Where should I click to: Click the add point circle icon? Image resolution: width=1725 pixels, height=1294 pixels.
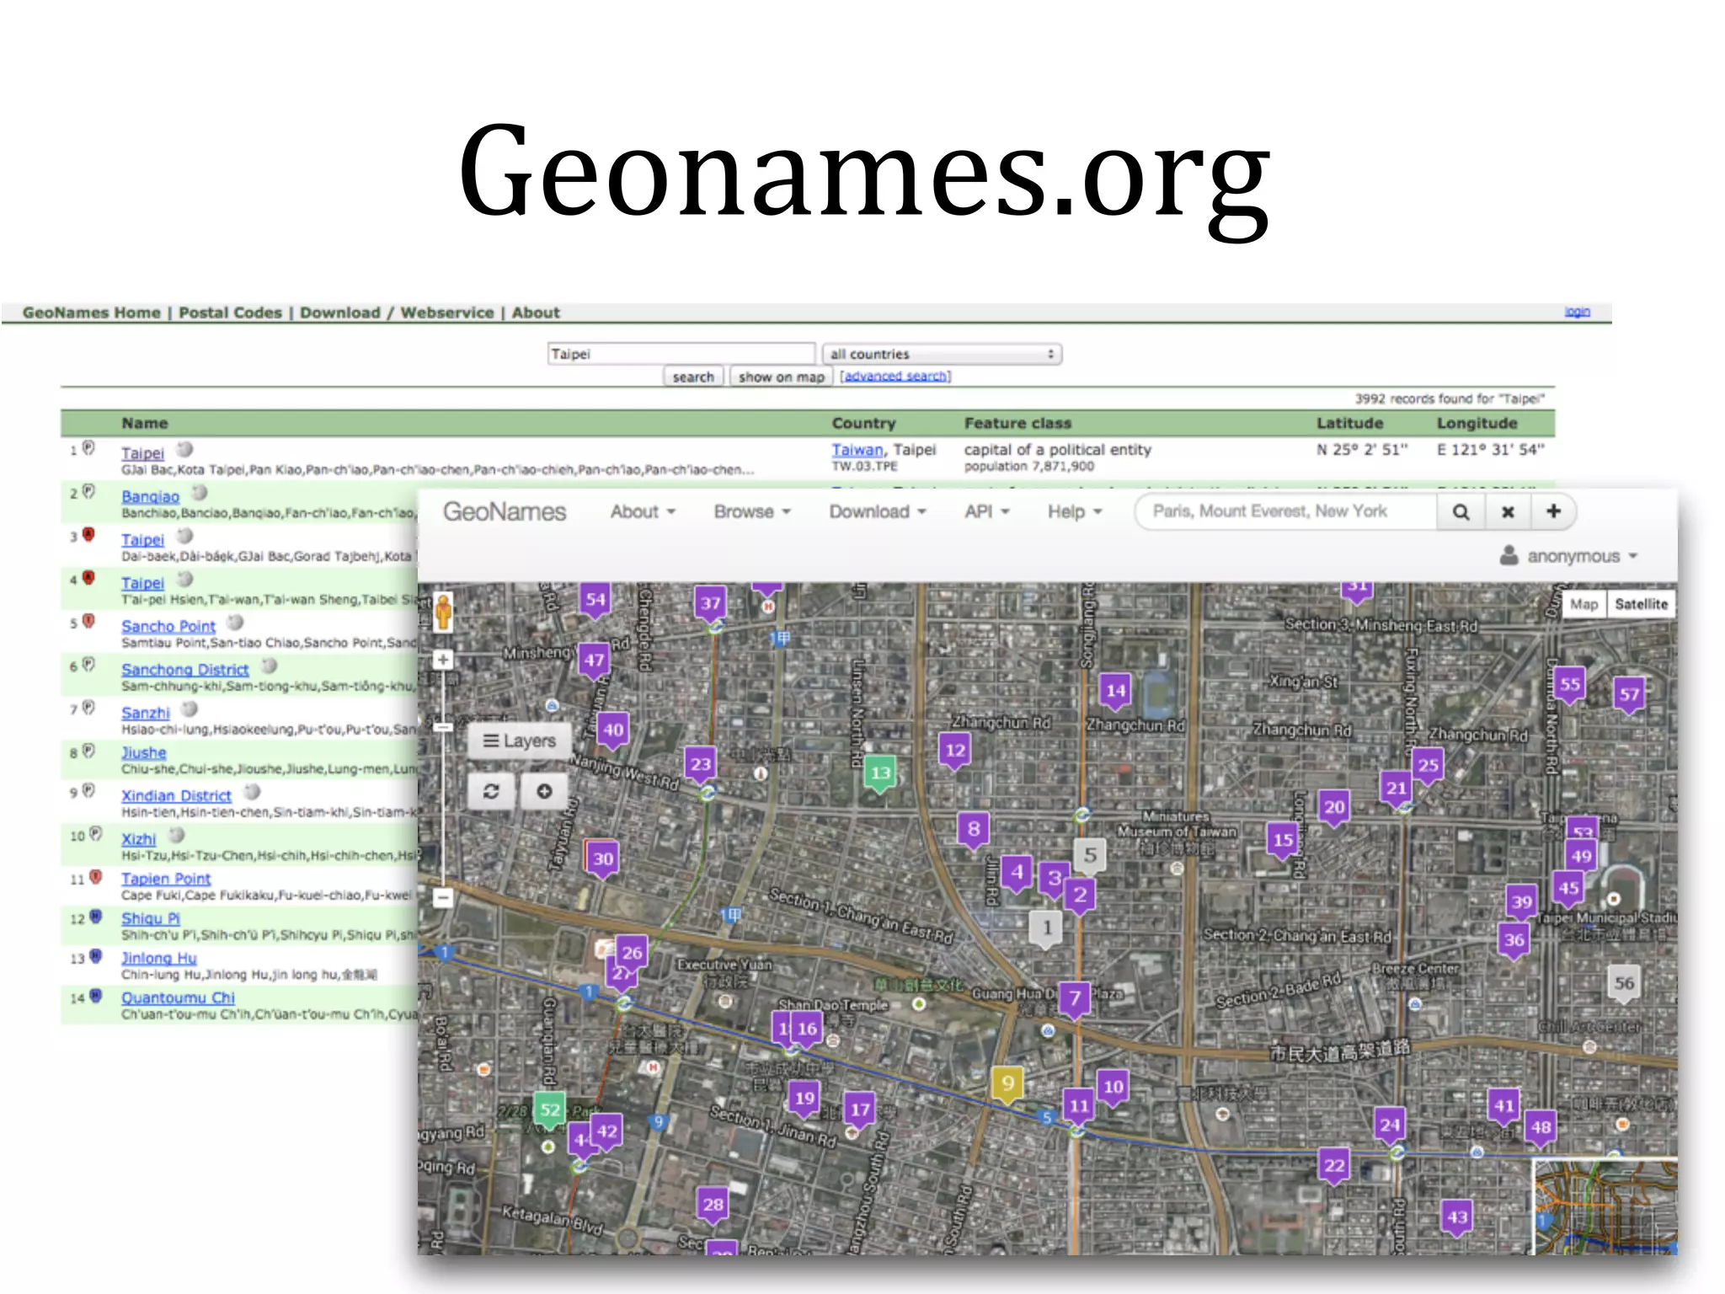point(544,791)
